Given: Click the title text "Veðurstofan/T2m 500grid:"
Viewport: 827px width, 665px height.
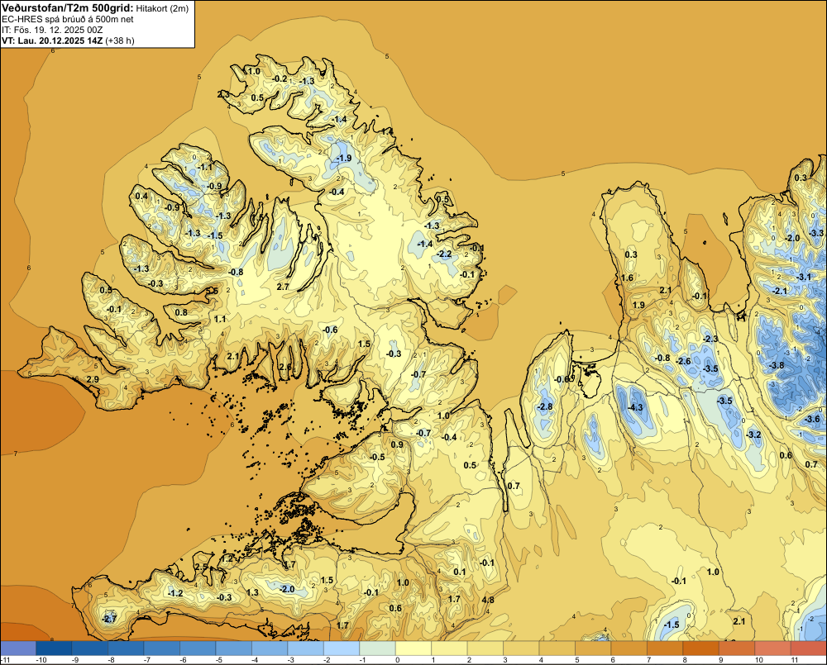Looking at the screenshot, I should tap(68, 8).
